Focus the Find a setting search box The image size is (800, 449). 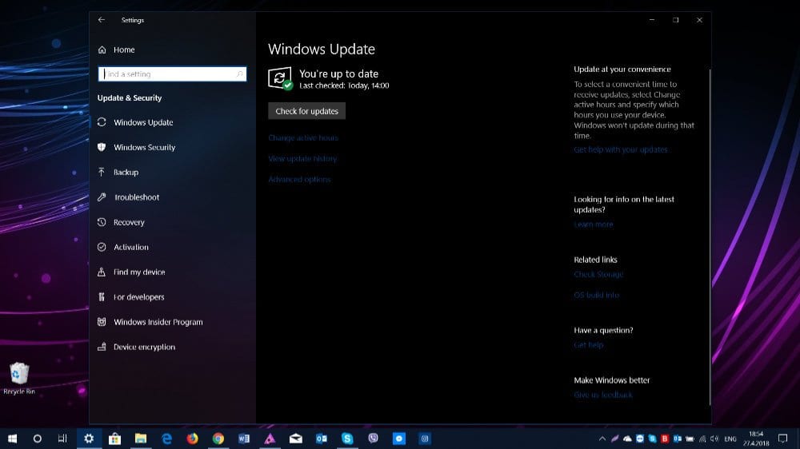(x=172, y=74)
